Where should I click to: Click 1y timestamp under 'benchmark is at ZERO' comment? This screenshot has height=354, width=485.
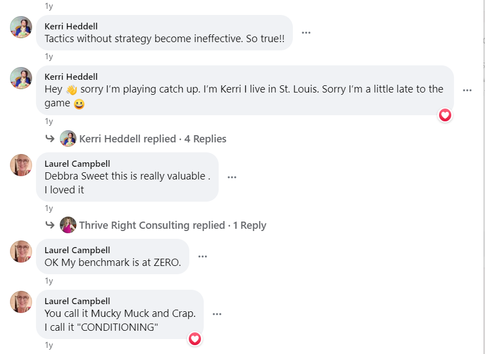[49, 281]
